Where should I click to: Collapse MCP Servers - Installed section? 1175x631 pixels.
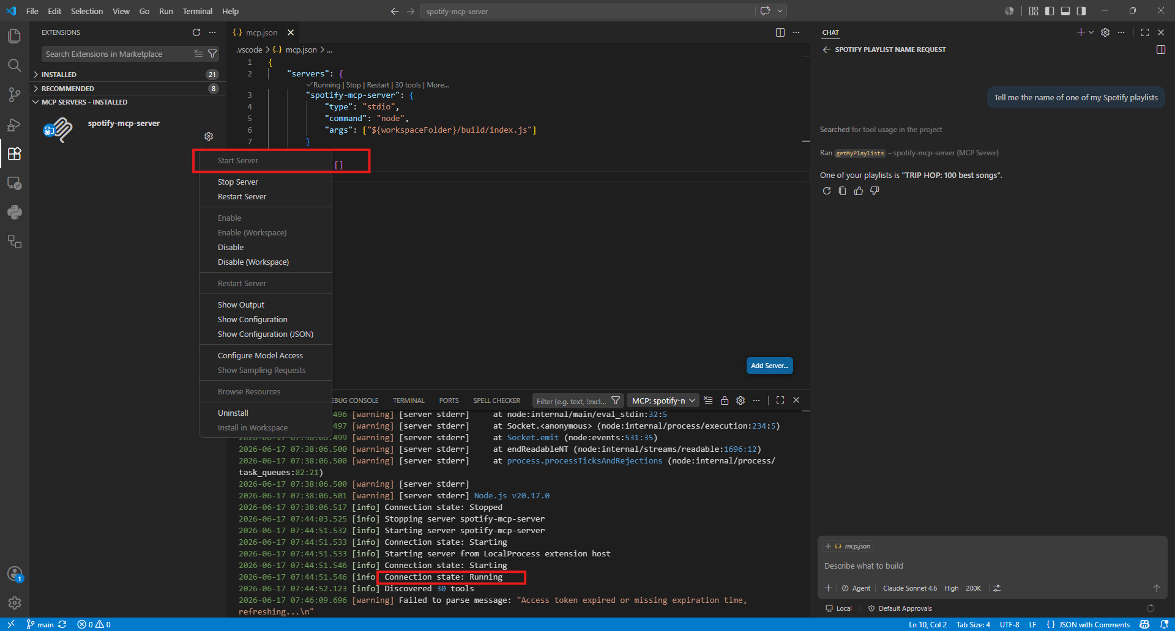128,102
